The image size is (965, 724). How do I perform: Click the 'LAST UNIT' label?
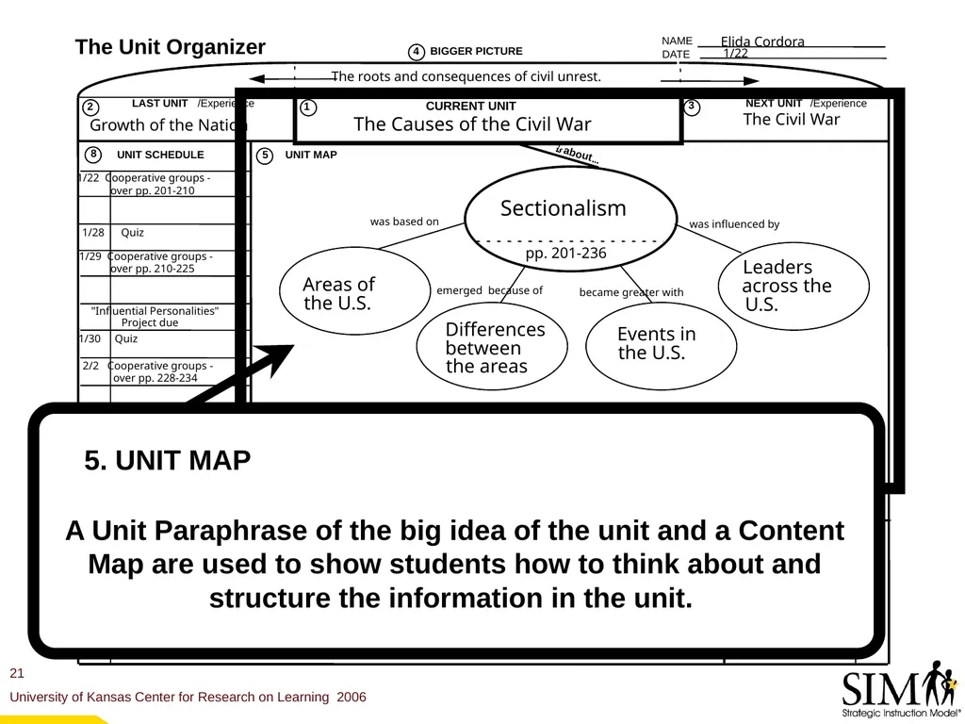pyautogui.click(x=159, y=104)
